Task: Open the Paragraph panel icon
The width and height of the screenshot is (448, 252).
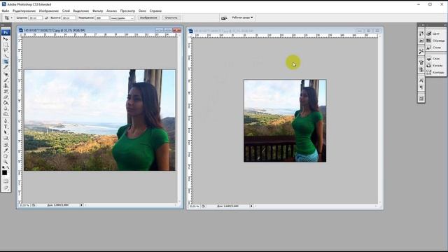Action: pos(421,87)
